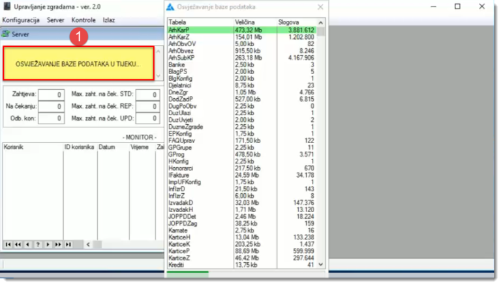
Task: Go to next record arrow
Action: click(x=48, y=245)
